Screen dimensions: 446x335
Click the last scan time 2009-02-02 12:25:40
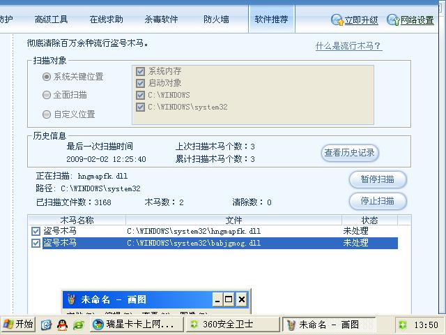pyautogui.click(x=106, y=159)
